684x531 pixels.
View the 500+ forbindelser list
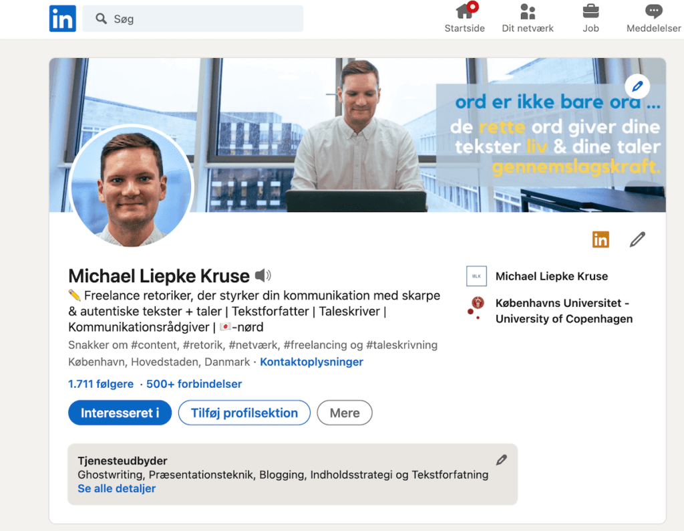pyautogui.click(x=194, y=384)
